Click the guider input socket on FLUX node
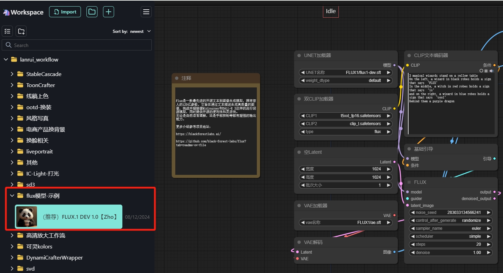This screenshot has height=273, width=503. tap(408, 199)
